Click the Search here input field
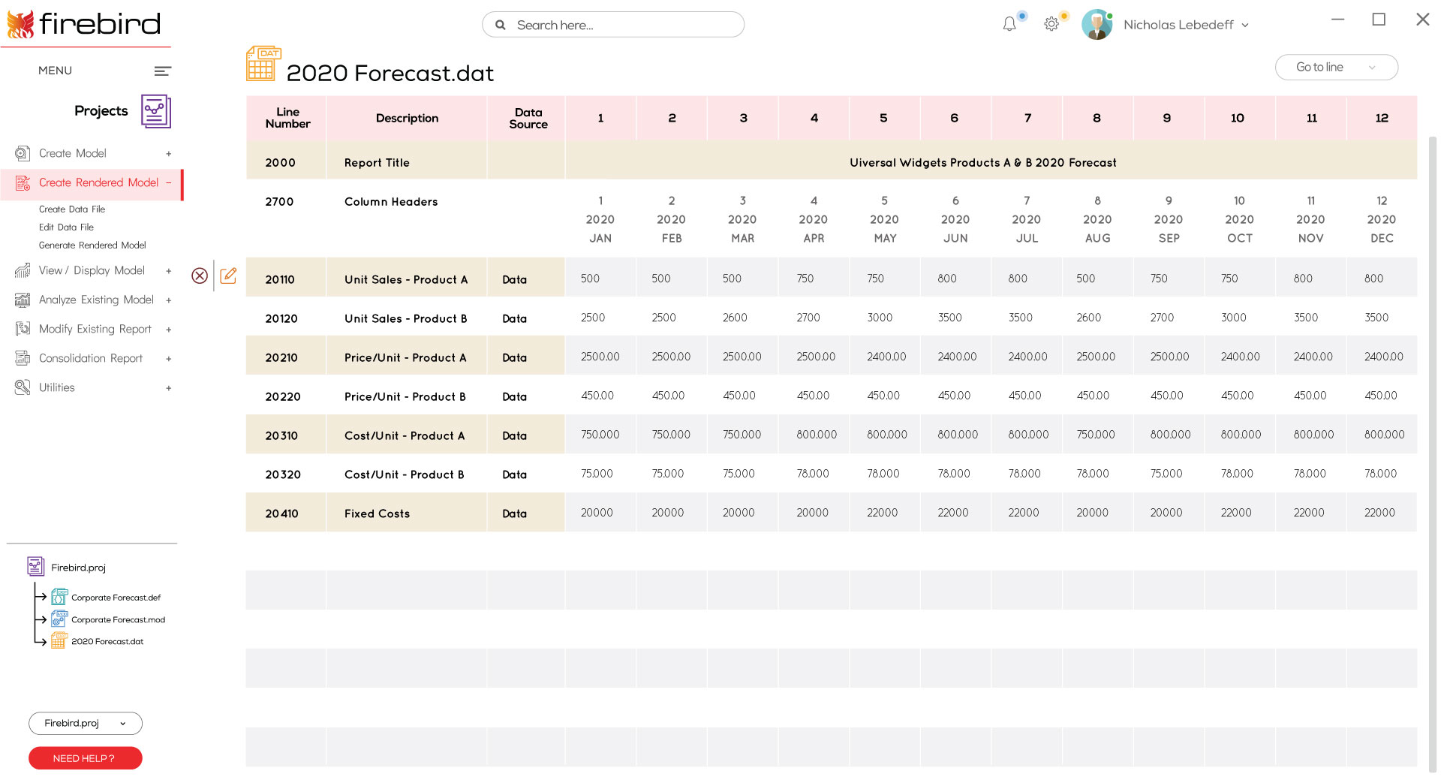The width and height of the screenshot is (1441, 780). (x=613, y=25)
